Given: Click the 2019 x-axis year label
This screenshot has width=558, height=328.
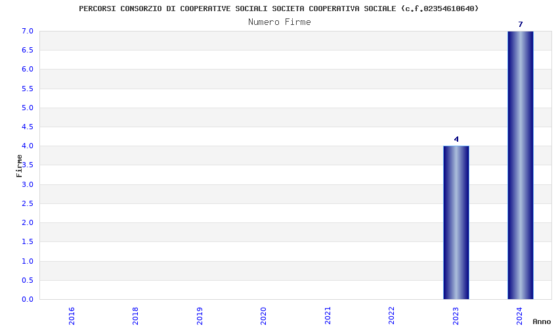Looking at the screenshot, I should (x=200, y=316).
